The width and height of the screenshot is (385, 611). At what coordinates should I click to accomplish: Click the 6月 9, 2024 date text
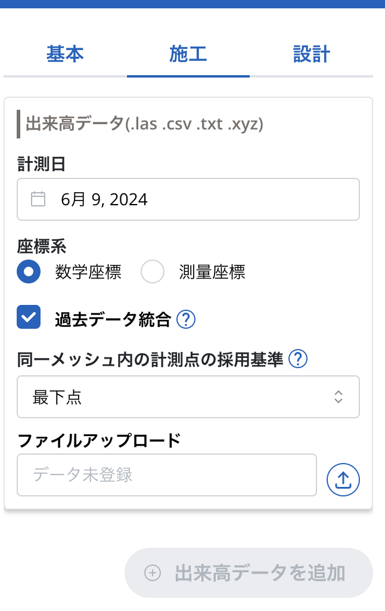(x=104, y=199)
